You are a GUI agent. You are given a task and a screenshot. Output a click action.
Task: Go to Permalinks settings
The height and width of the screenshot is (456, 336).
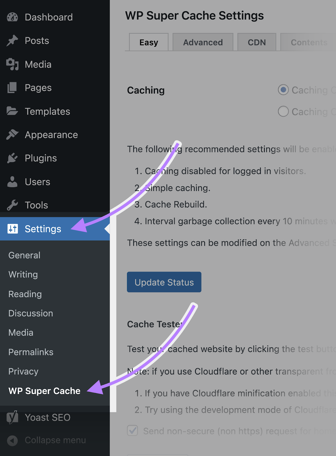30,352
